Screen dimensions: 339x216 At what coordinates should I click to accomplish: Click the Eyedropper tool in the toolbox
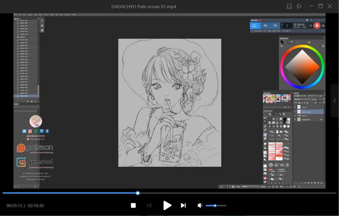point(265,127)
